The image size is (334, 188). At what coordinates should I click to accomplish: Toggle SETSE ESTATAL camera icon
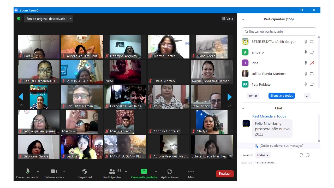point(312,42)
